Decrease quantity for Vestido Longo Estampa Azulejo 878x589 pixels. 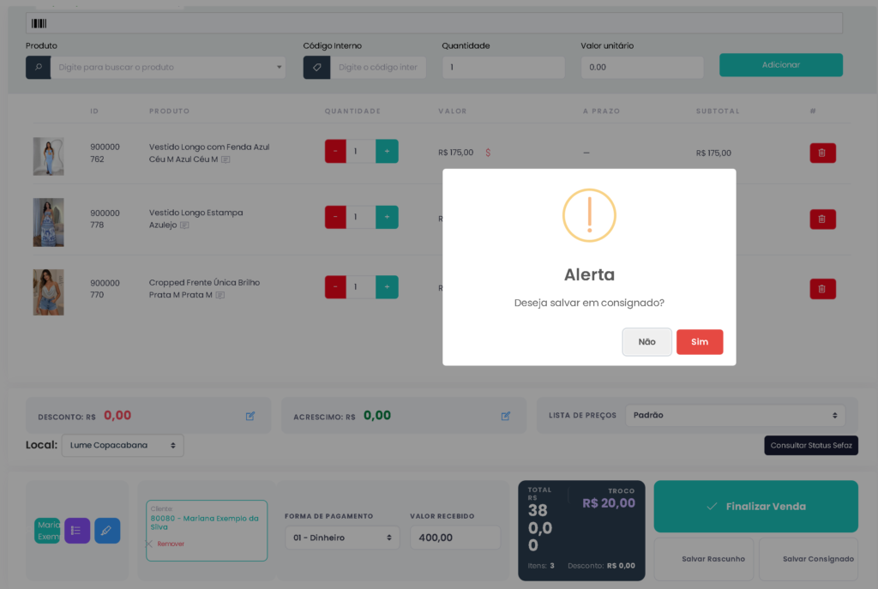tap(335, 217)
